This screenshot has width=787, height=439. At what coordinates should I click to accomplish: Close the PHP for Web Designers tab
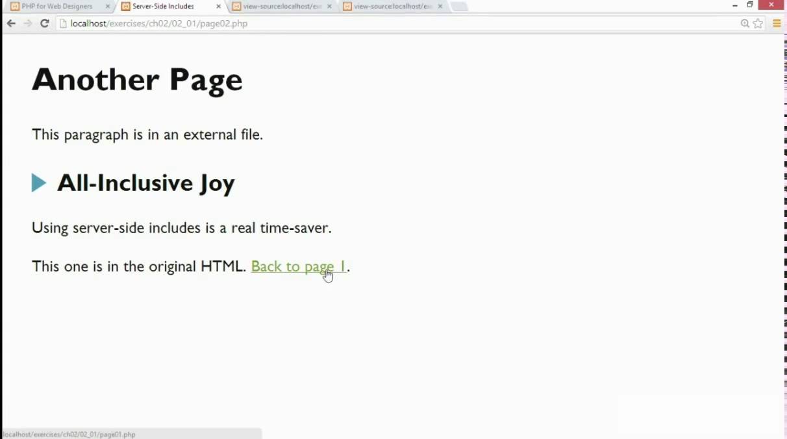(108, 6)
